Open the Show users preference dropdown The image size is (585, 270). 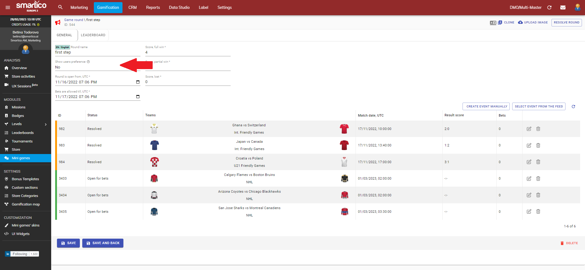click(x=91, y=67)
